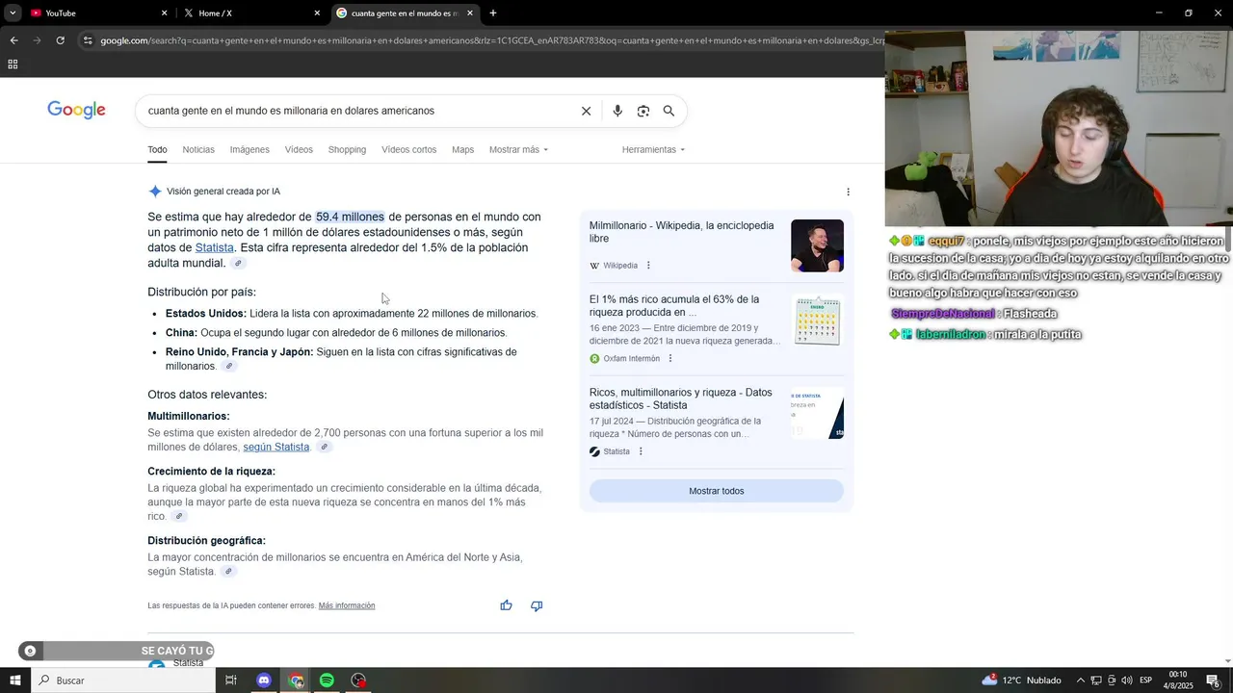Open según Statista link under Multimillonarios
1233x693 pixels.
[x=276, y=448]
